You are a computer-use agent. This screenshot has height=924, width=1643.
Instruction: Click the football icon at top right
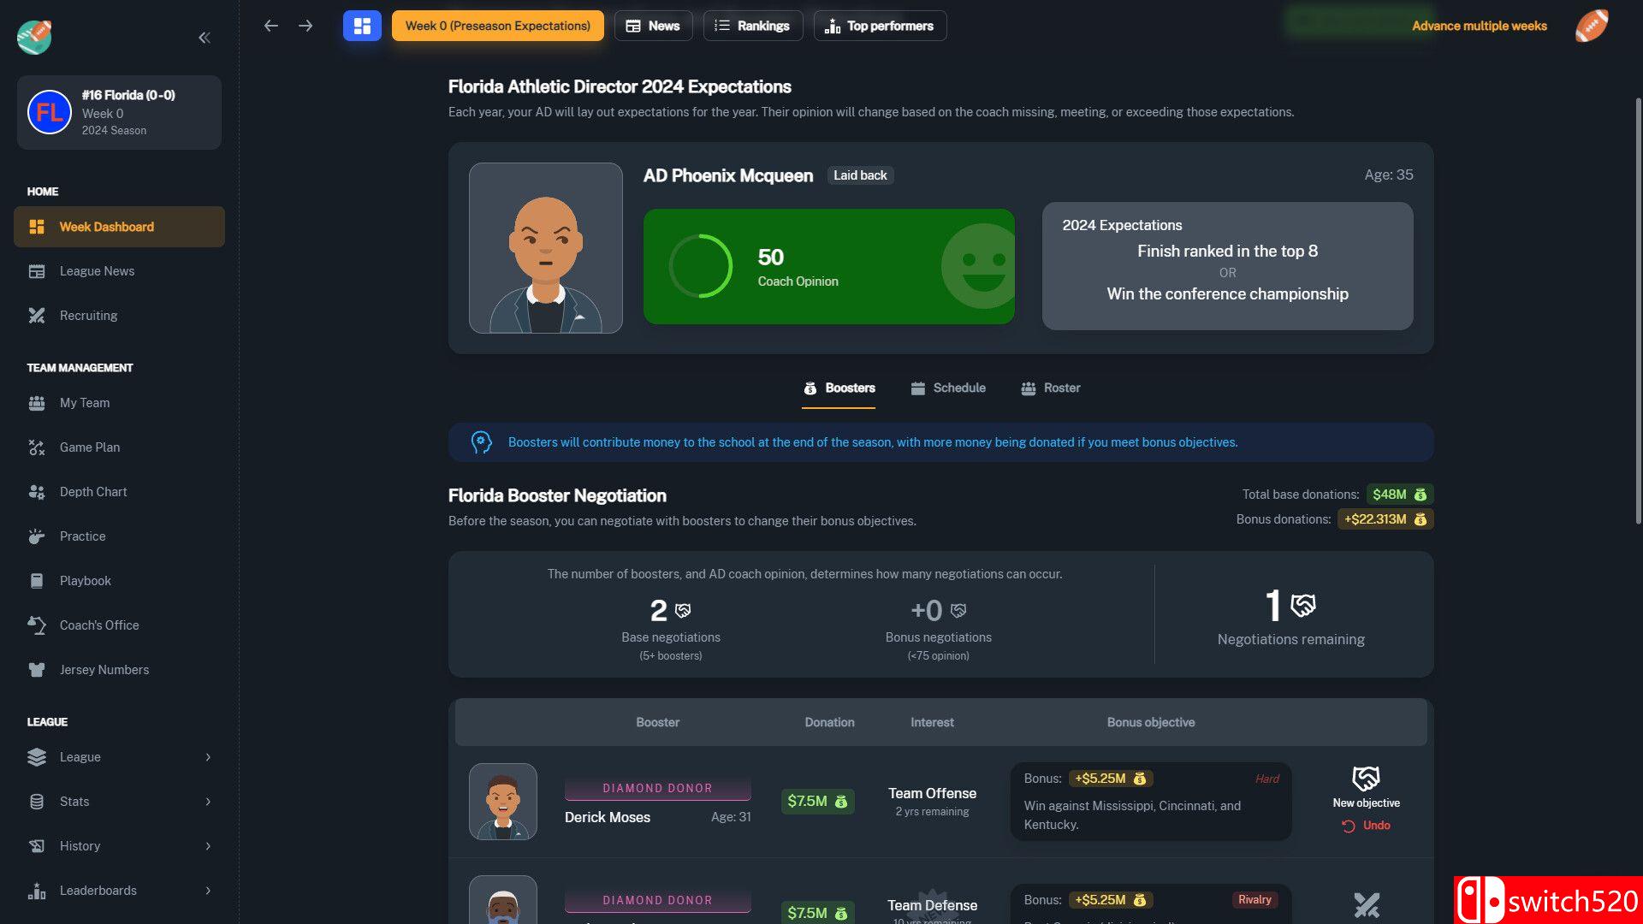click(x=1592, y=26)
